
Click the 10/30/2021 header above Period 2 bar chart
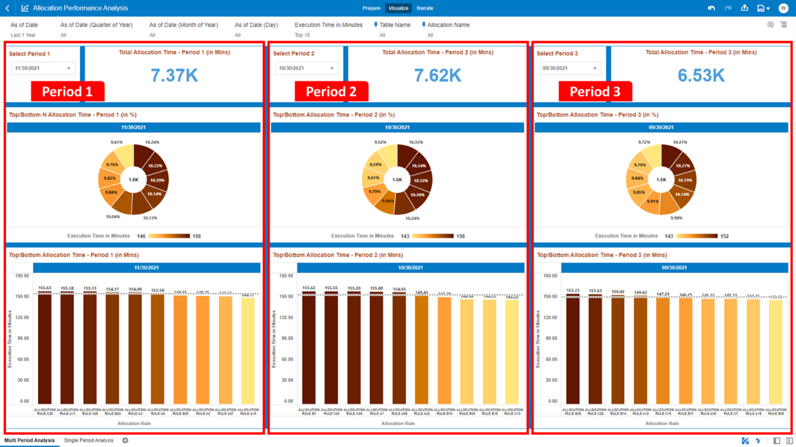(410, 268)
